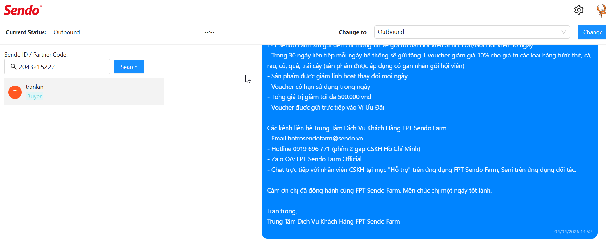Click the Buyer tag under tranlan
The width and height of the screenshot is (606, 243).
pos(34,96)
